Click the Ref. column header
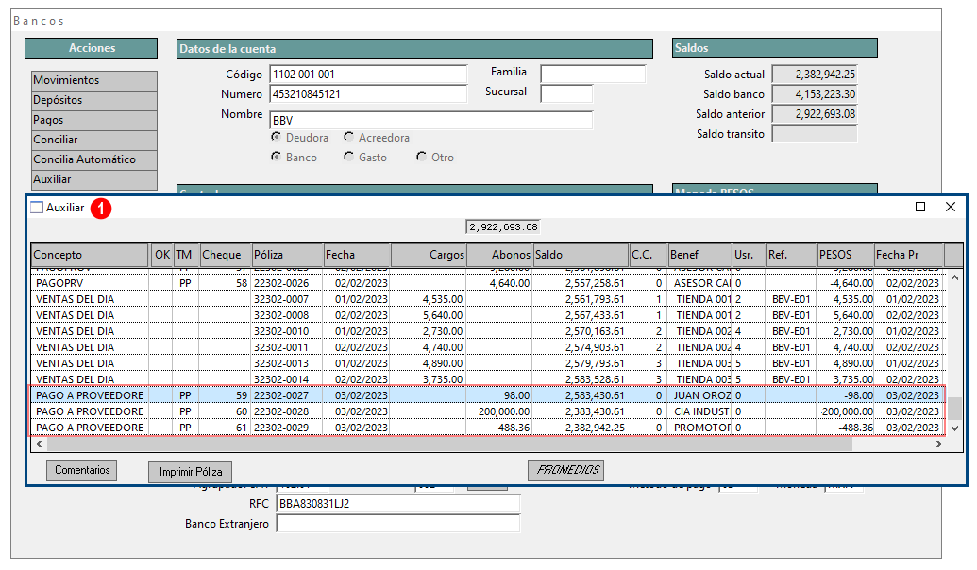The width and height of the screenshot is (977, 570). 791,255
